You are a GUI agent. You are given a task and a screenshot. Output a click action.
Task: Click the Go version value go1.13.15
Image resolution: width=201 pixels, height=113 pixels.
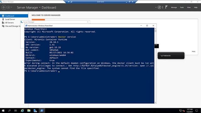55,47
